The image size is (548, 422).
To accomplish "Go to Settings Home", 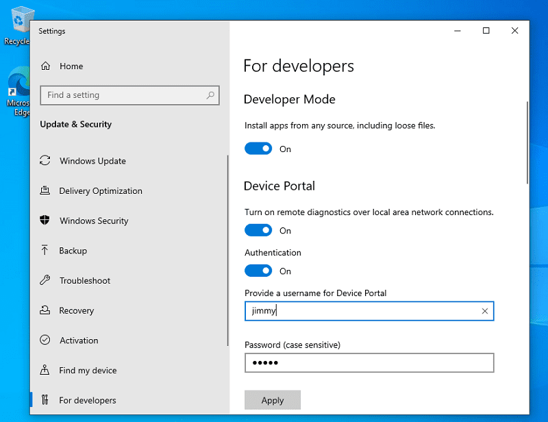I will pyautogui.click(x=129, y=66).
